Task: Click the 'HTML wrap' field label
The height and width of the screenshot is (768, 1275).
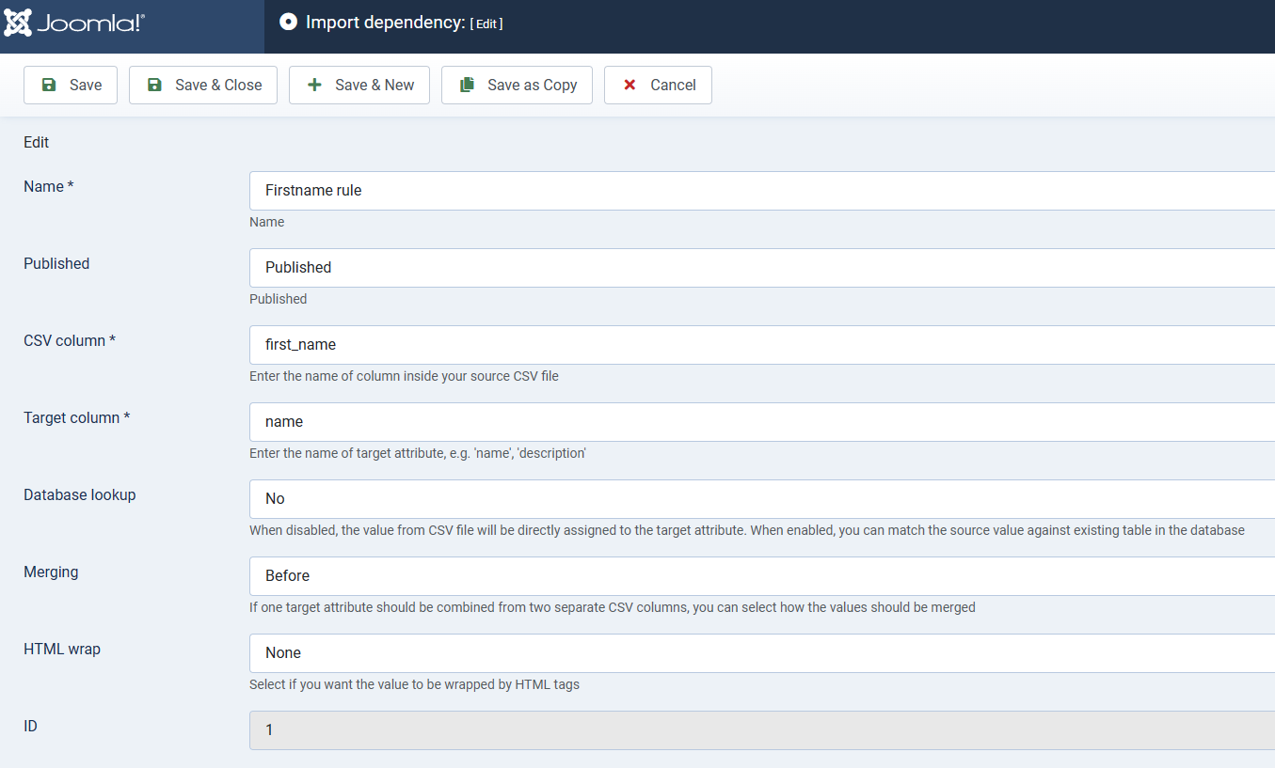Action: click(x=62, y=650)
